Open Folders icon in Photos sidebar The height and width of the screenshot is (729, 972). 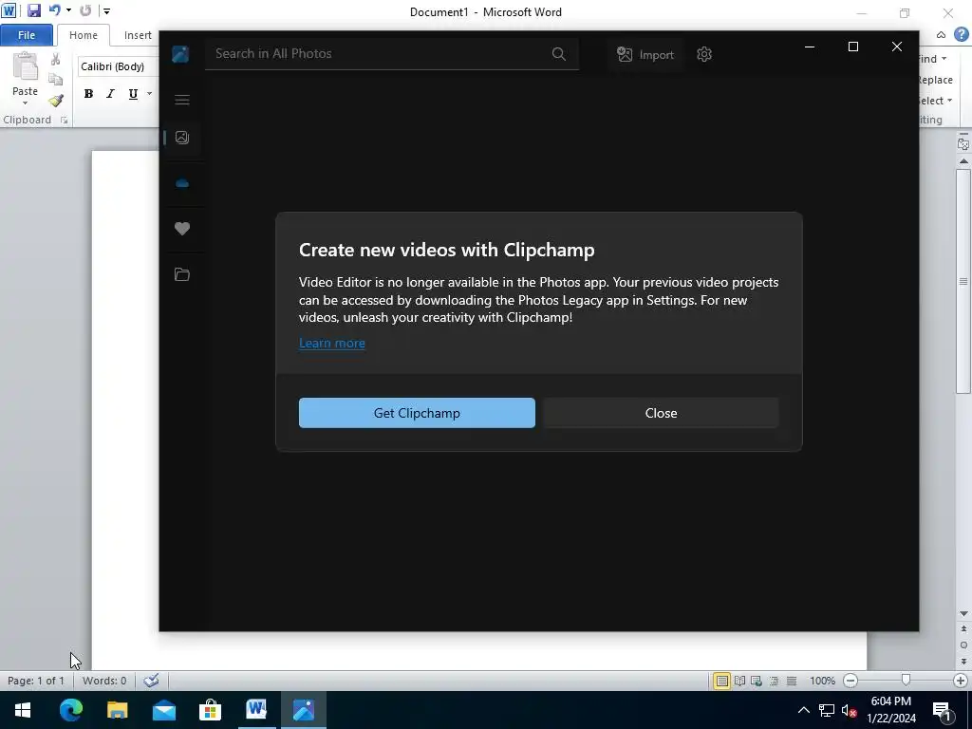pyautogui.click(x=182, y=274)
